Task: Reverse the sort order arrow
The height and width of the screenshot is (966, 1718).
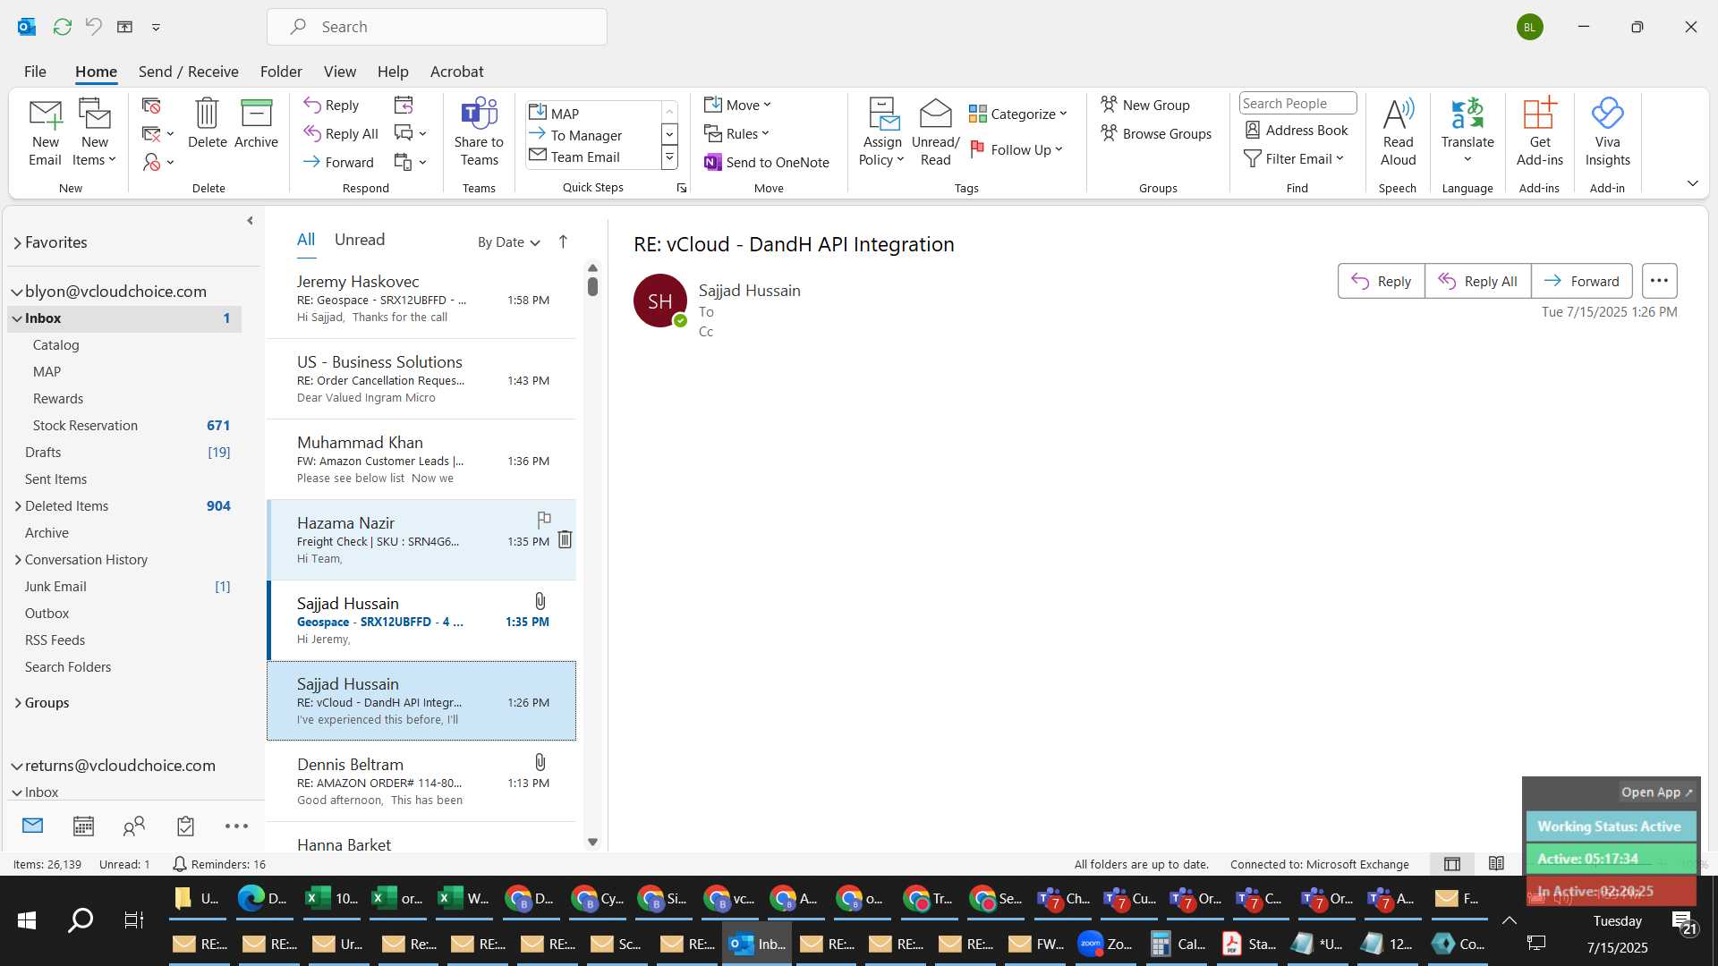Action: click(563, 241)
